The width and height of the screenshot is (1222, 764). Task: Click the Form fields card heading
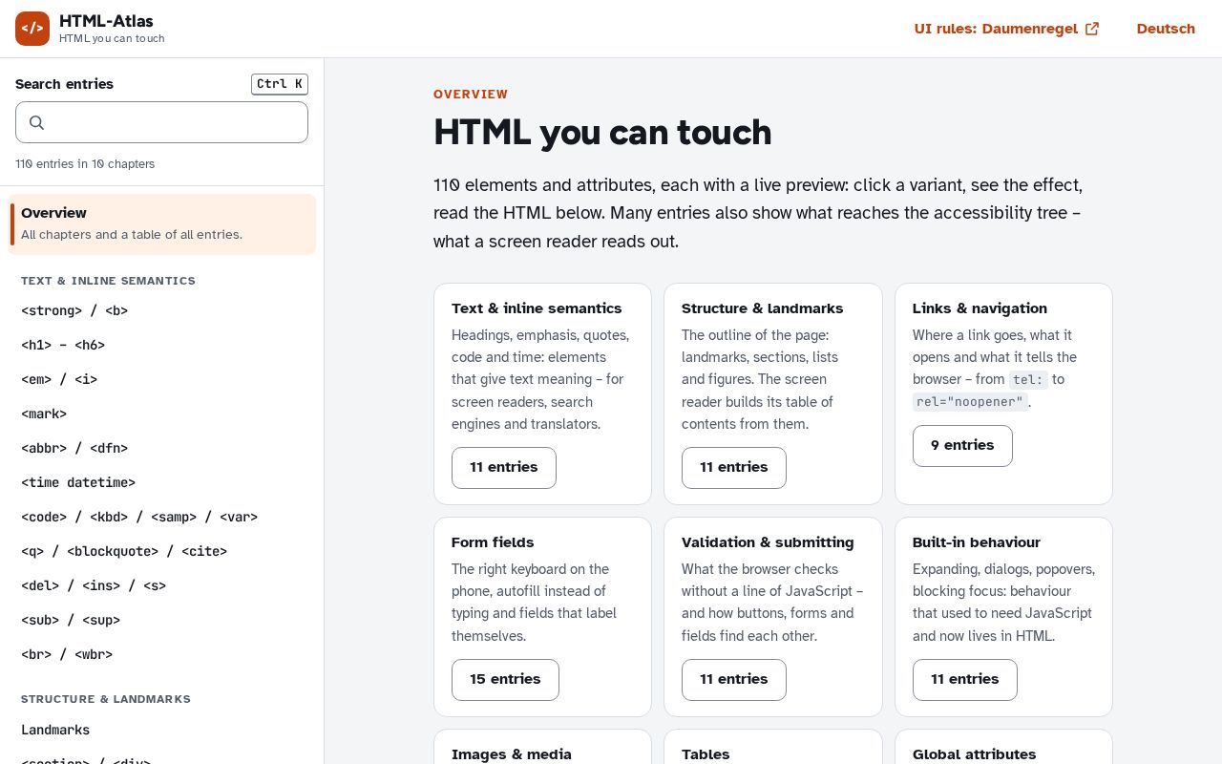[x=493, y=542]
